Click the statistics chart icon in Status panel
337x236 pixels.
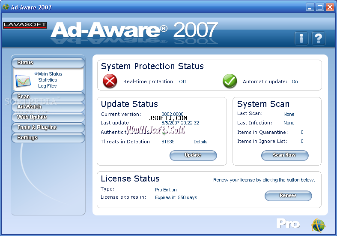tap(23, 81)
